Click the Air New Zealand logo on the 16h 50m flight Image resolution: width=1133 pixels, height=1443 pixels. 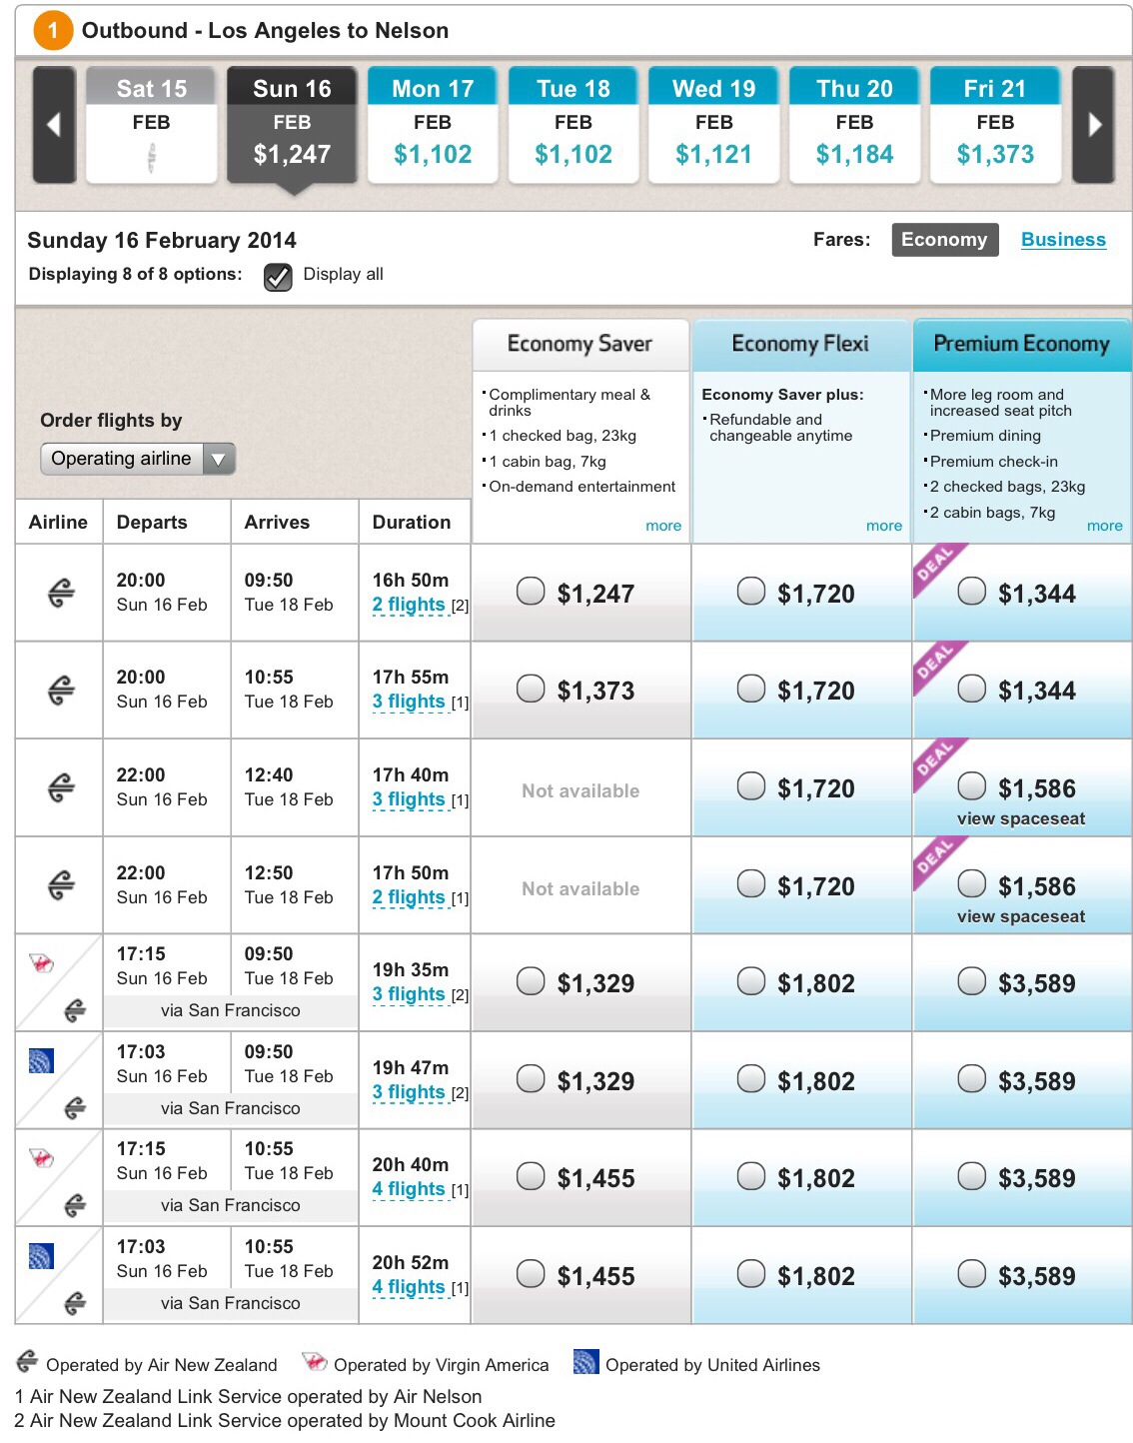pos(61,593)
